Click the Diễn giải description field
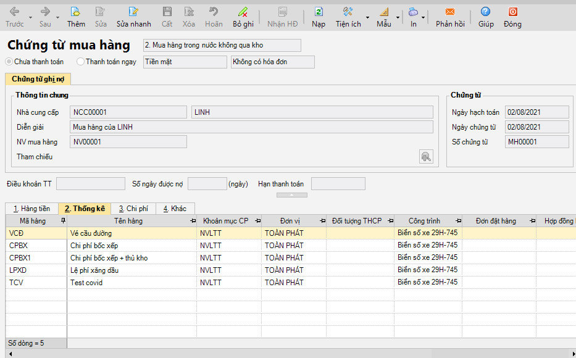The image size is (576, 358). (251, 127)
